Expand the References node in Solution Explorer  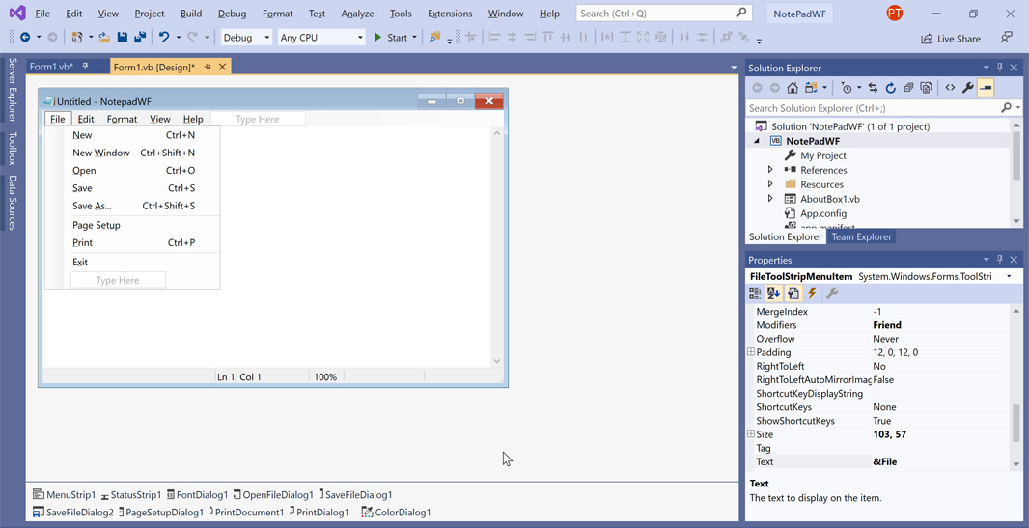click(x=770, y=170)
